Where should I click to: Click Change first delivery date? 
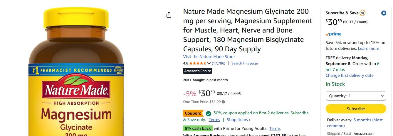point(350,75)
